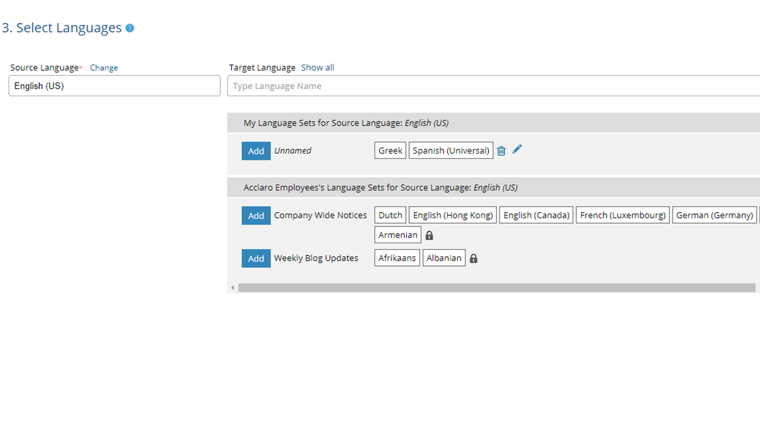Viewport: 760px width, 427px height.
Task: Select the French (Luxembourg) tag
Action: click(x=622, y=215)
